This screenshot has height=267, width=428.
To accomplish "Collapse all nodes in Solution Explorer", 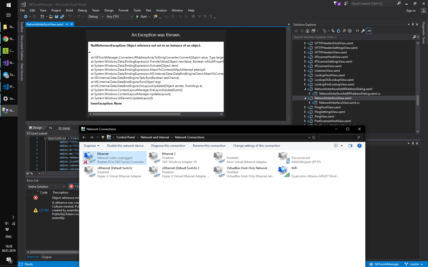I will click(344, 31).
